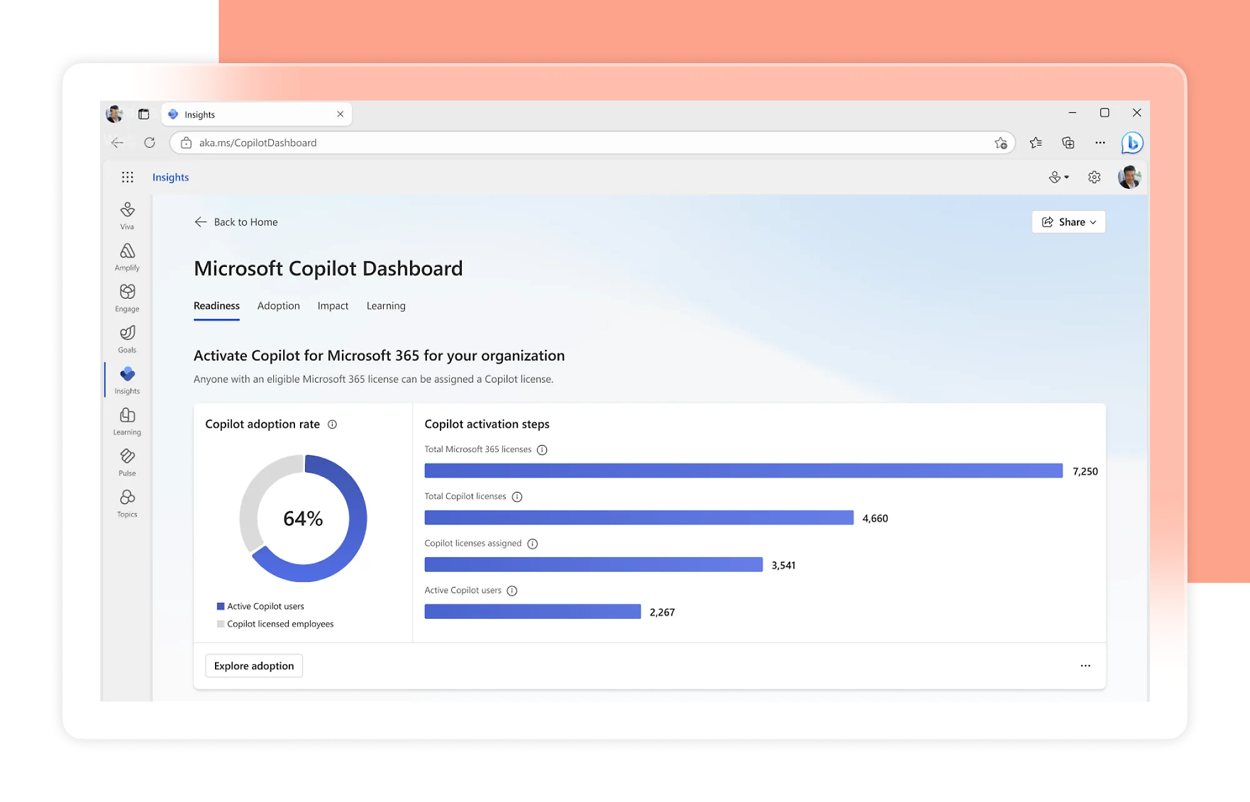
Task: Click the Explore adoption button
Action: (254, 666)
